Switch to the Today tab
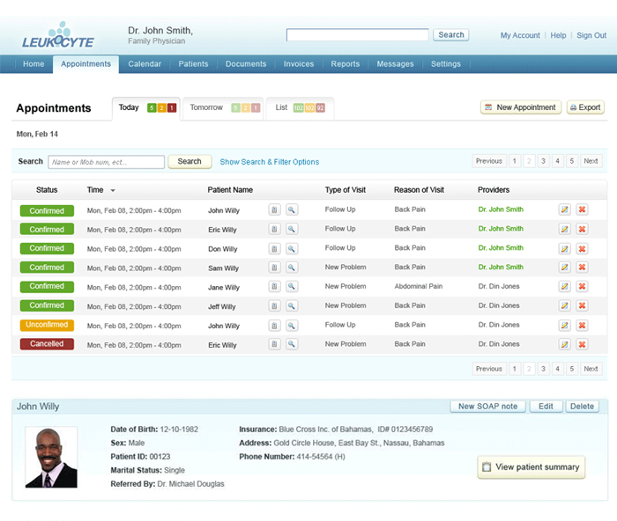Viewport: 617px width, 521px height. [x=146, y=108]
